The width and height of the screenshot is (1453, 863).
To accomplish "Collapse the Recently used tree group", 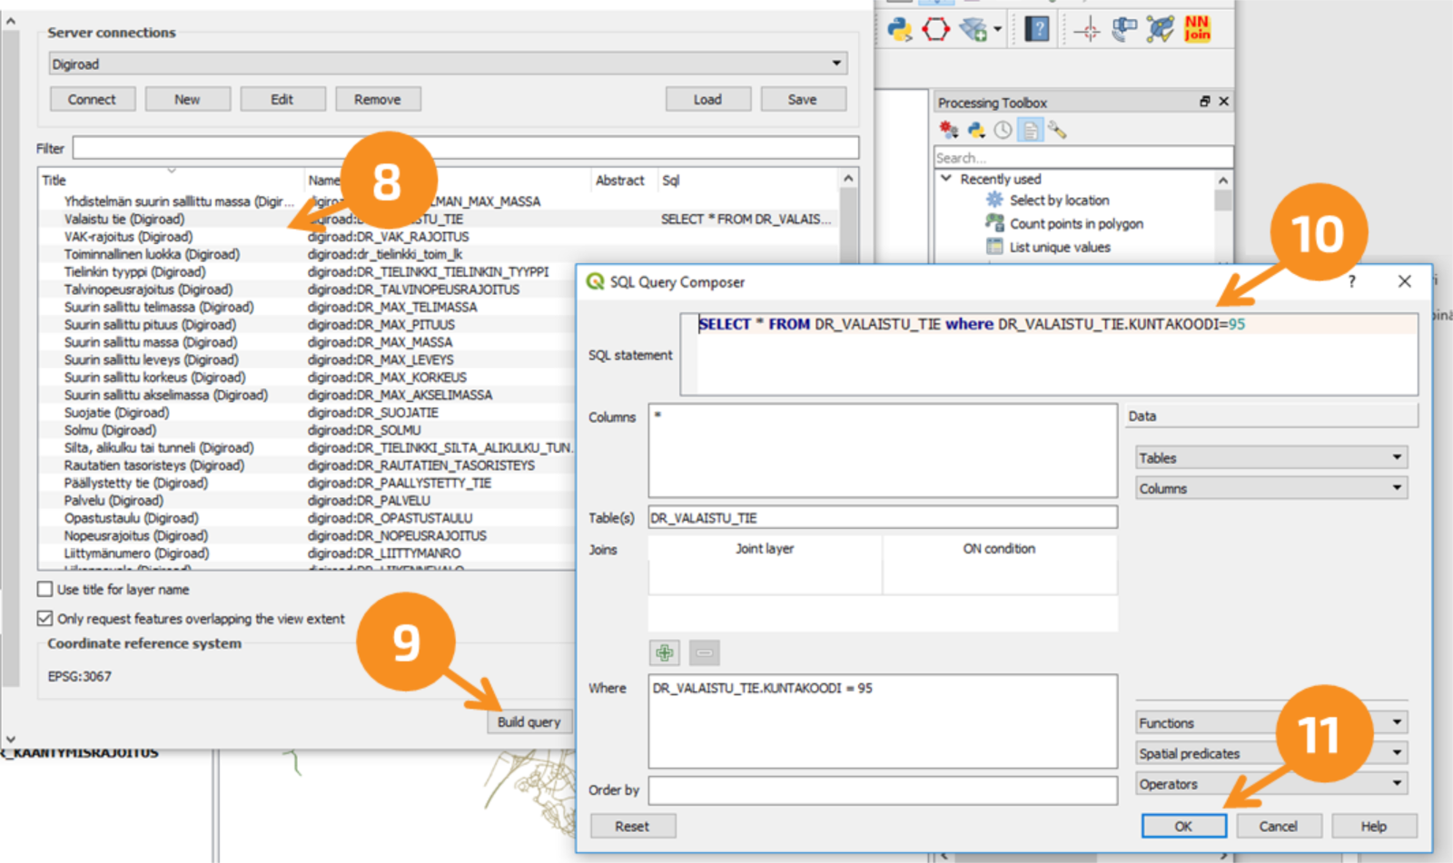I will [946, 179].
